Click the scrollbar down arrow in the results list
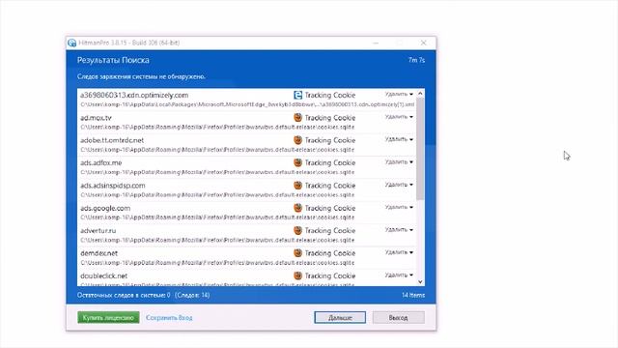The height and width of the screenshot is (348, 618). 420,281
